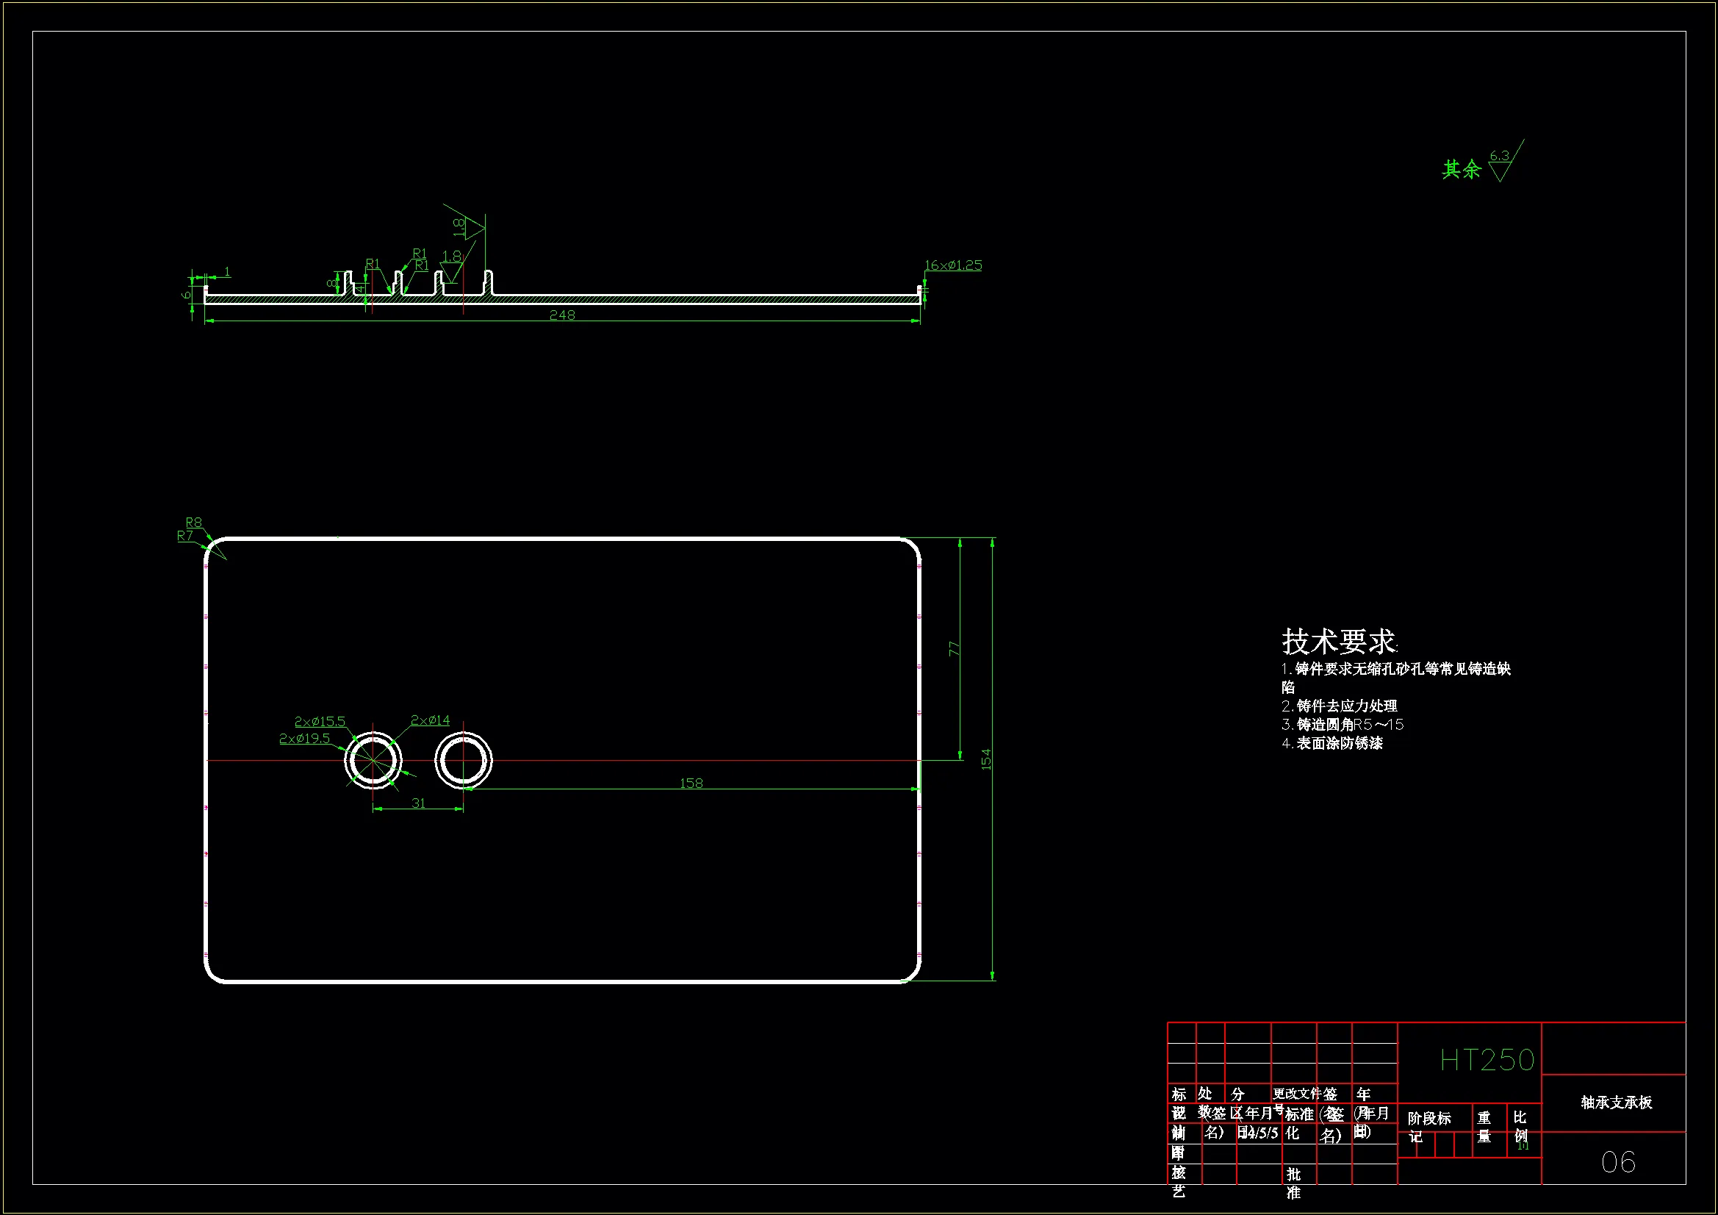Screen dimensions: 1718x1215
Task: Click the right circular hole in plan view
Action: pos(463,760)
